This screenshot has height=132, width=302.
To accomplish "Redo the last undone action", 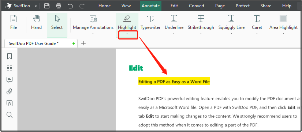I will click(82, 6).
